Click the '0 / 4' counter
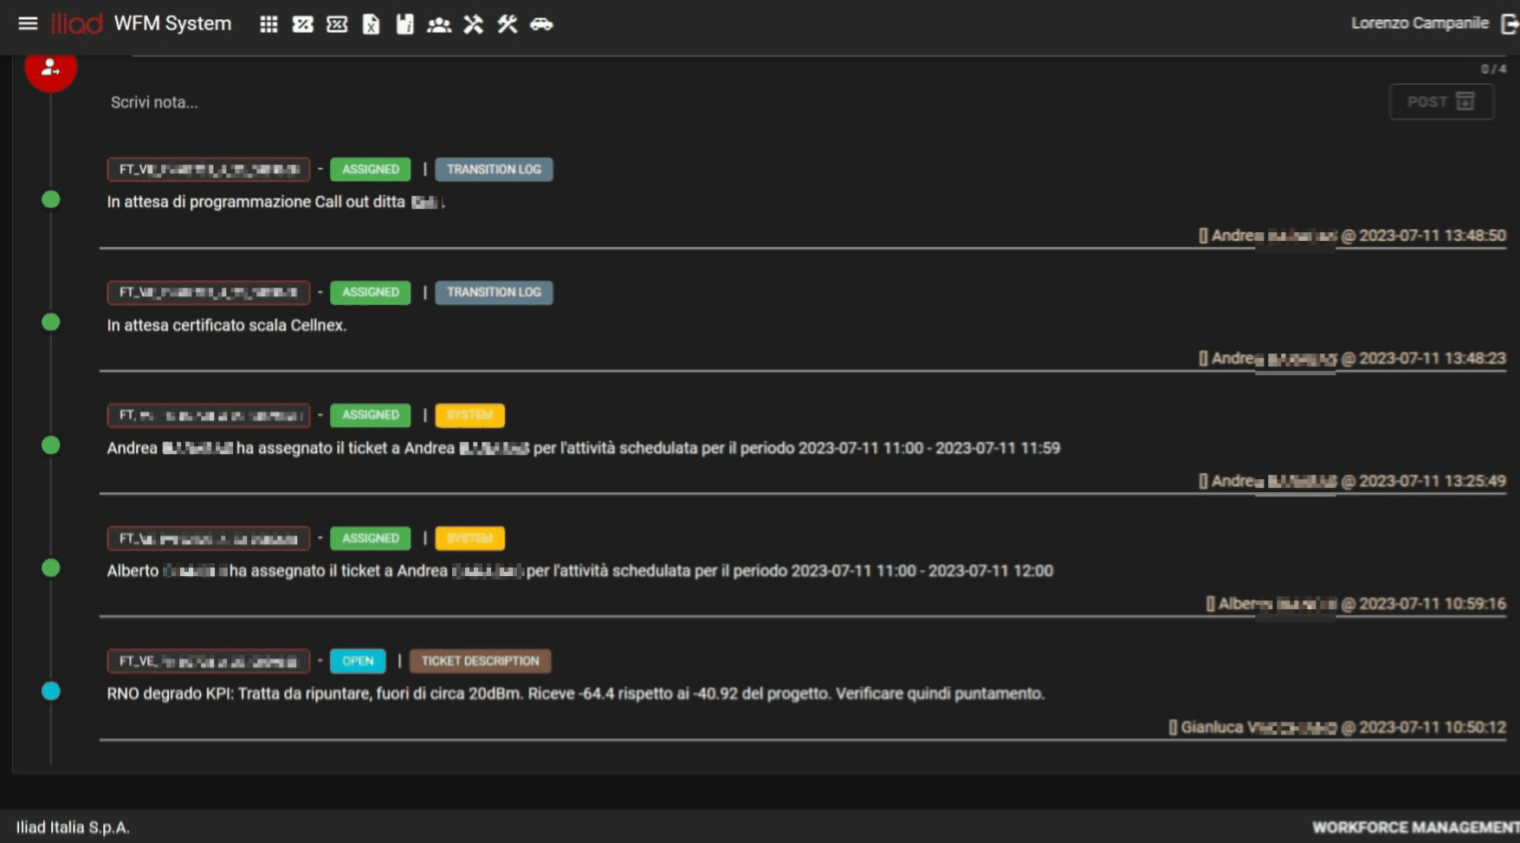 pyautogui.click(x=1493, y=68)
